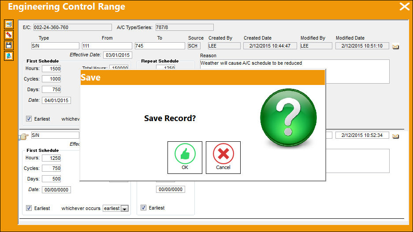Close the Engineering Control Range window

coord(404,7)
